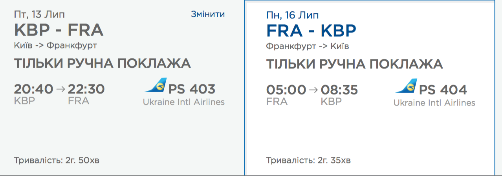Click the Пн, 16 Лип return date
This screenshot has width=502, height=176.
[292, 16]
